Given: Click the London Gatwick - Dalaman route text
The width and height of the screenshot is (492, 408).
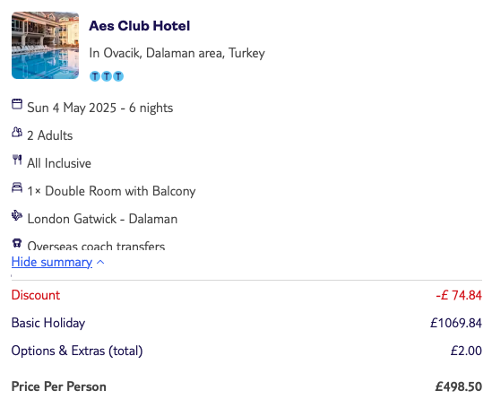Looking at the screenshot, I should click(x=102, y=219).
